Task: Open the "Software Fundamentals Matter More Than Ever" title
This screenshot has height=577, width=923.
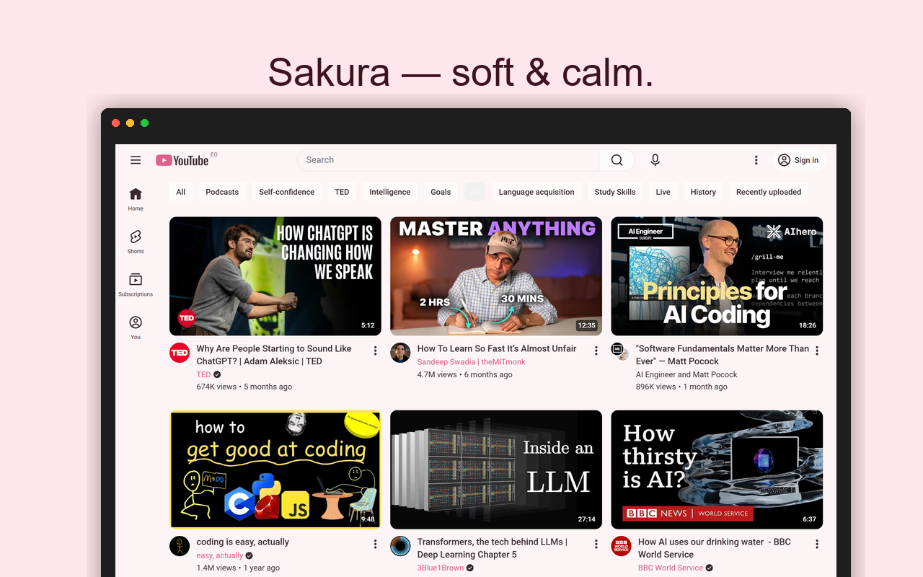Action: coord(722,355)
